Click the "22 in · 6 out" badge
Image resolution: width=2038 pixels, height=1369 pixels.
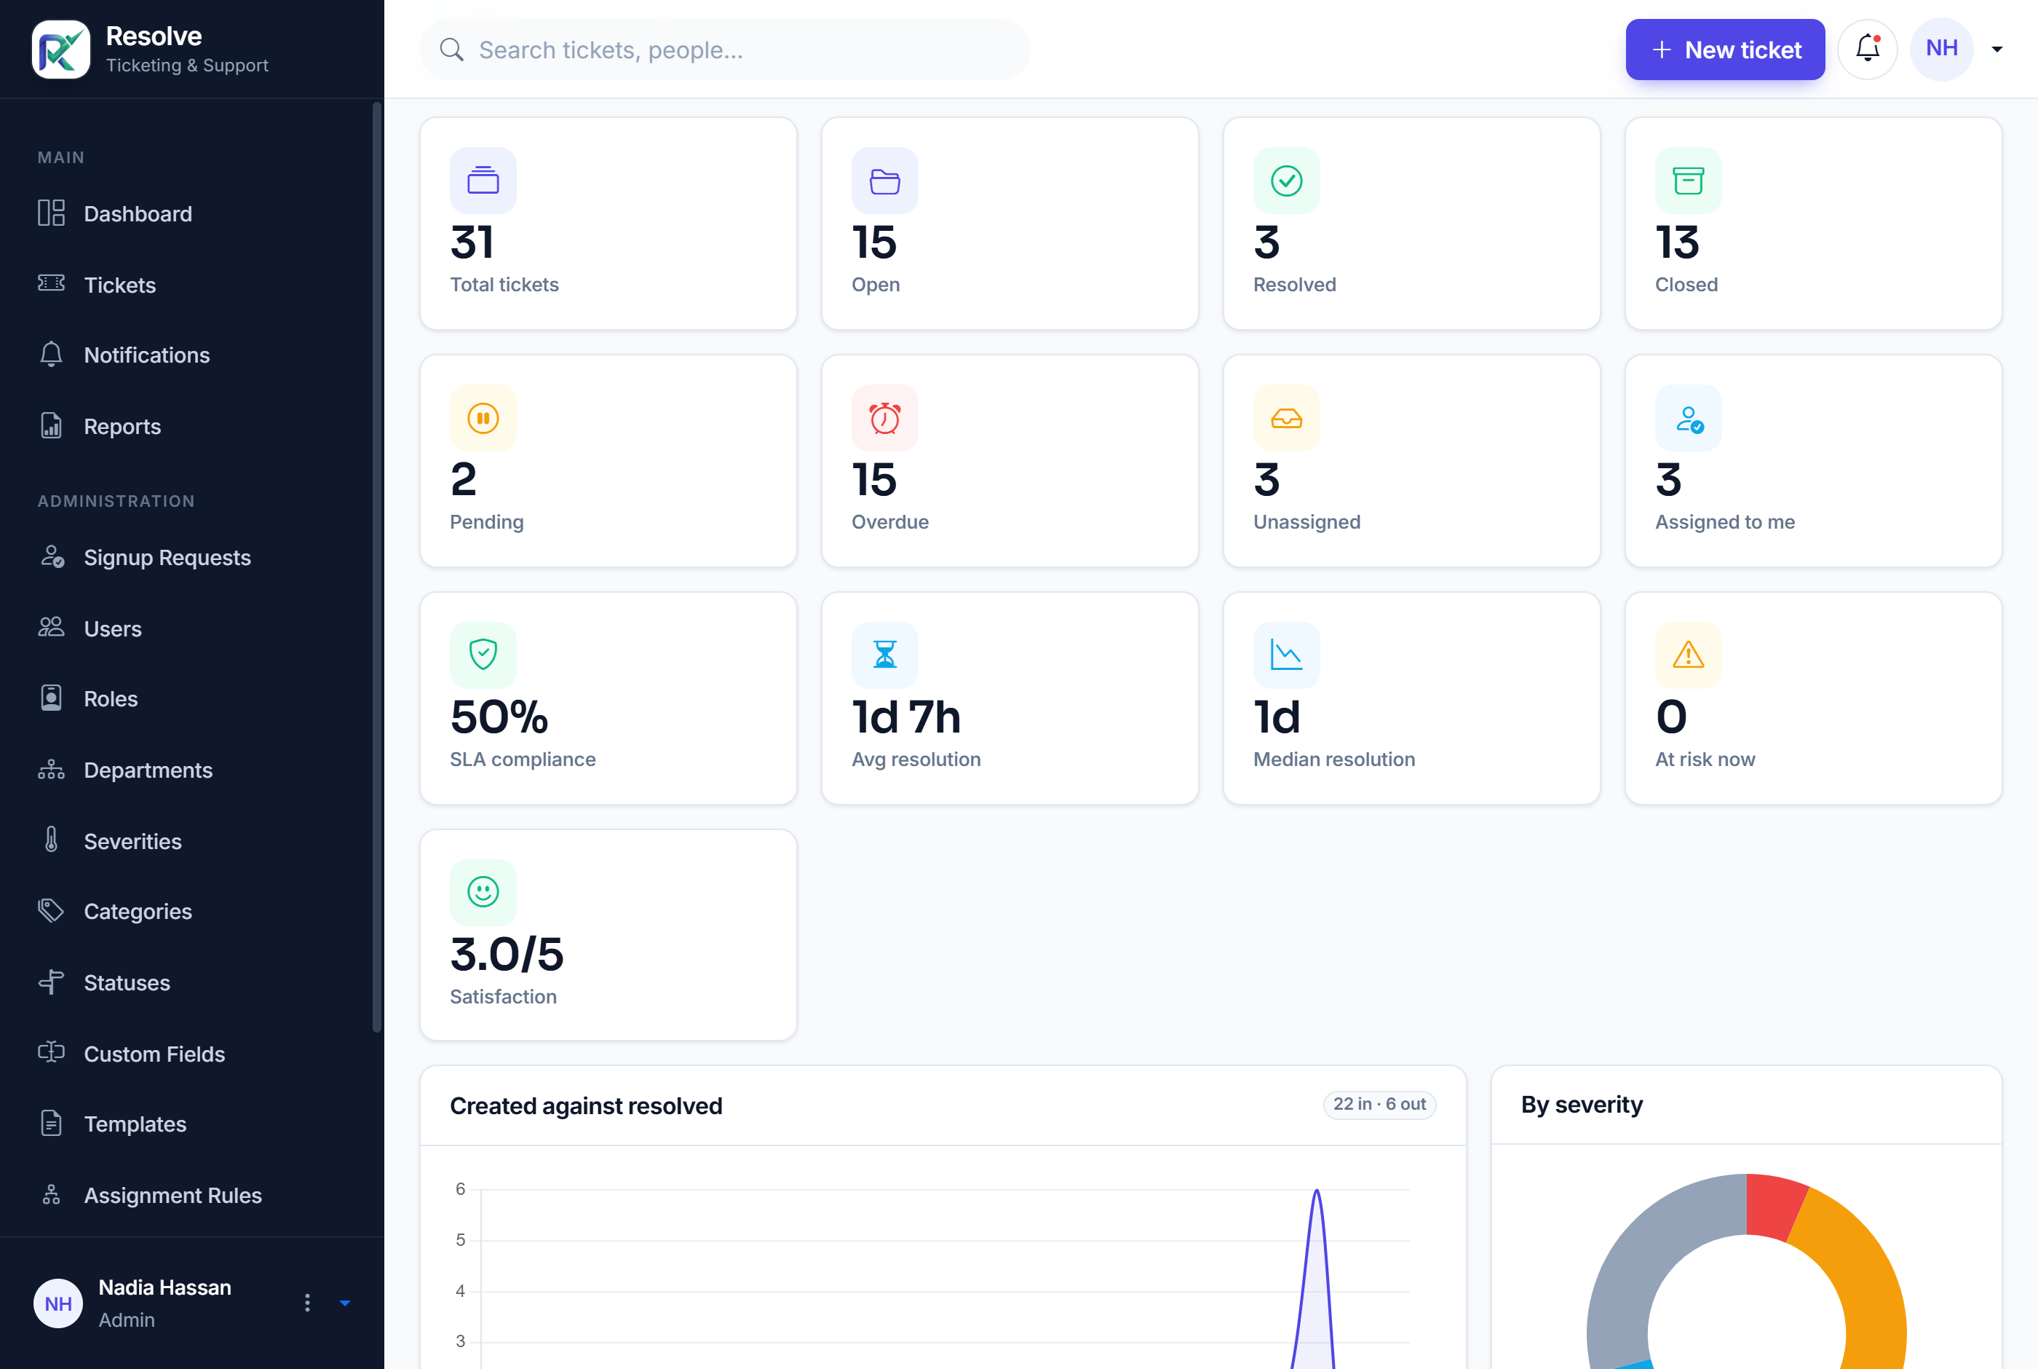[1379, 1105]
